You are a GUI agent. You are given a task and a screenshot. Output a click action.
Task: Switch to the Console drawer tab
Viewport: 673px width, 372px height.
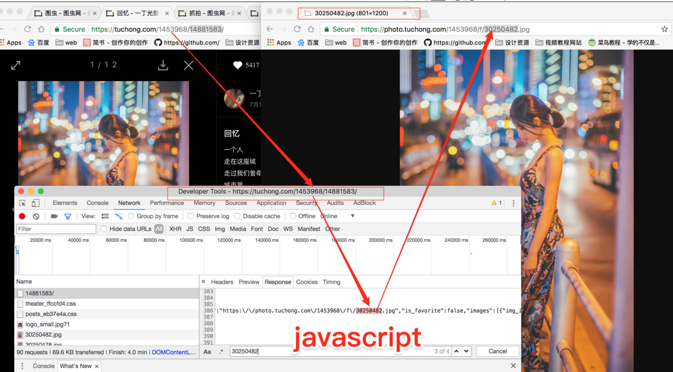coord(43,366)
